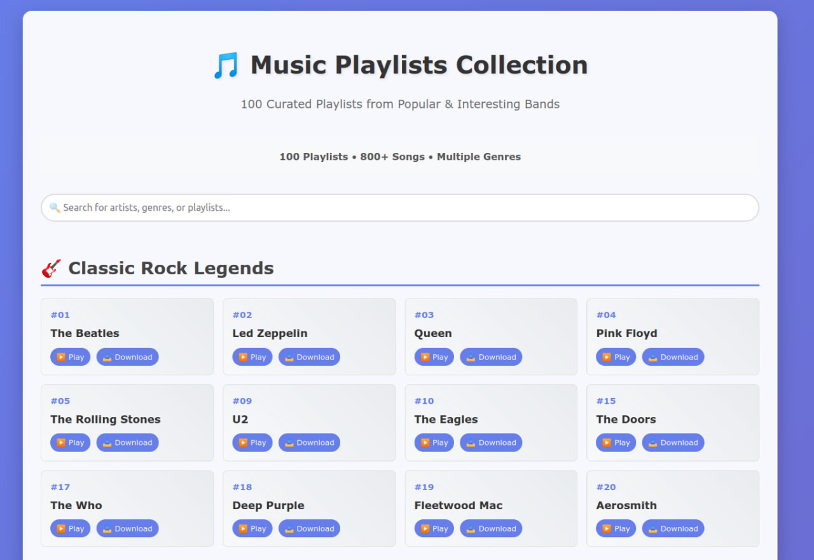Viewport: 814px width, 560px height.
Task: Focus the artists and genres search field
Action: 400,208
